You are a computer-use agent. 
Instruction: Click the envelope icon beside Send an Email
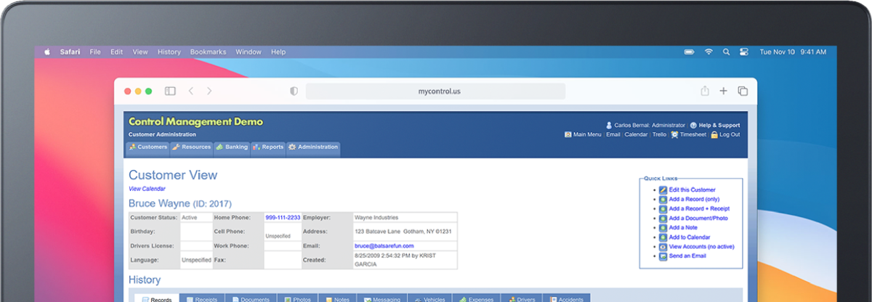(663, 257)
